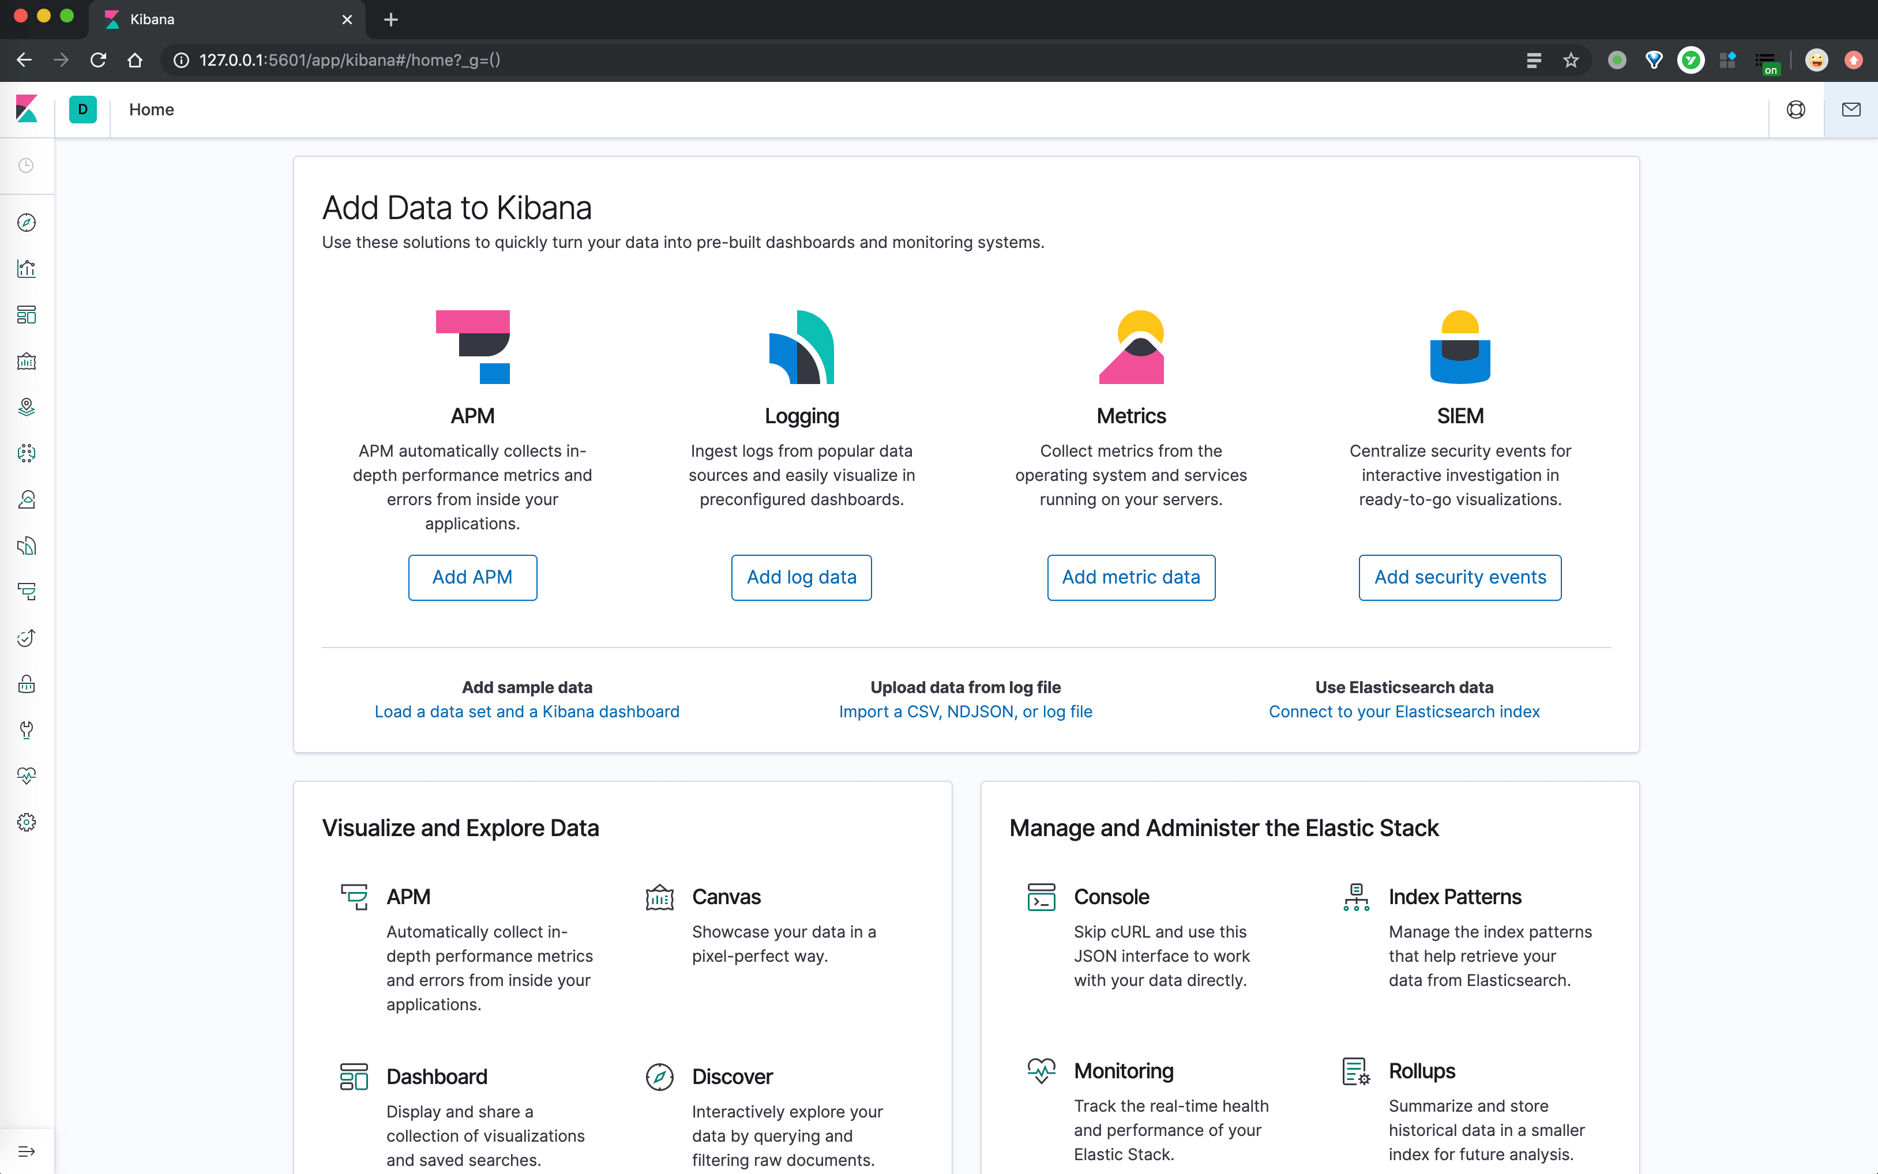Viewport: 1878px width, 1174px height.
Task: Click the Rollups document-gear icon
Action: (x=1356, y=1071)
